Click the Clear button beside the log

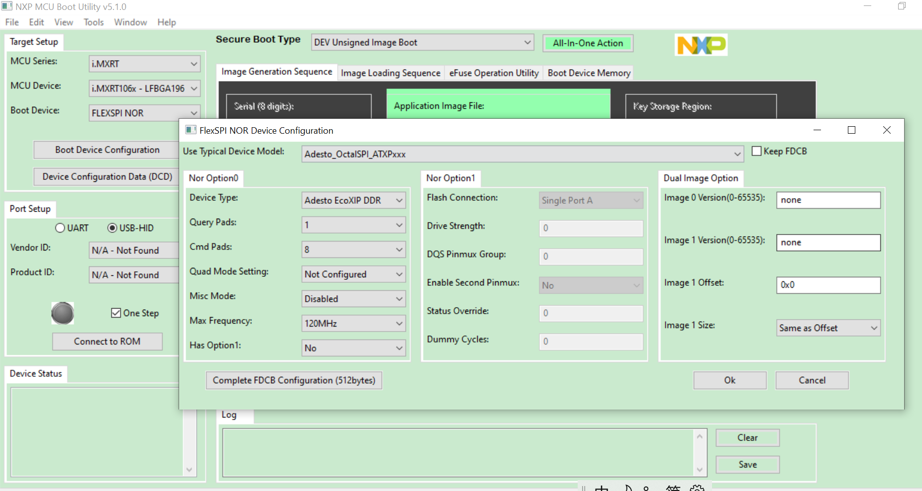(747, 437)
